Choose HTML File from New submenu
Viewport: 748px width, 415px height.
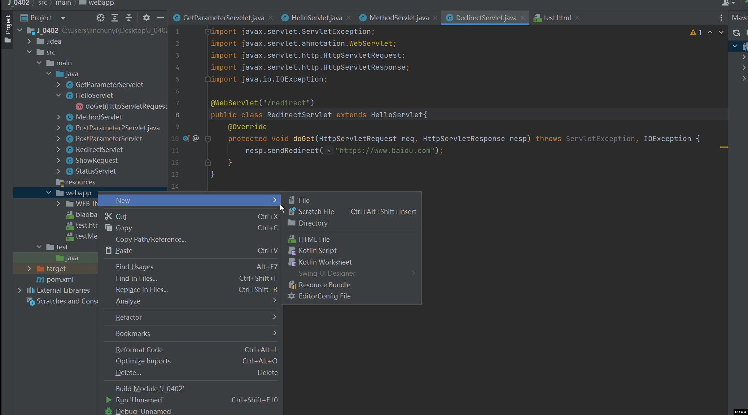pos(314,239)
